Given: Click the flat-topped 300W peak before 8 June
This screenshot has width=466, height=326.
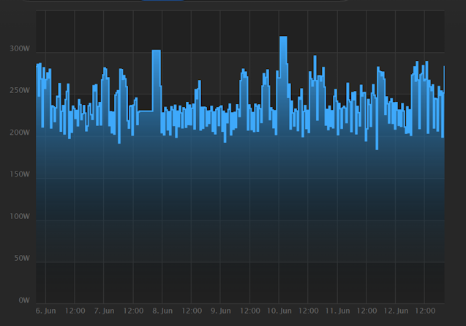Looking at the screenshot, I should (156, 52).
